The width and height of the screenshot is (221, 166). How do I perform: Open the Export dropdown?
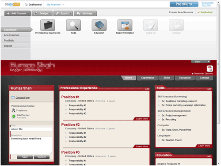pyautogui.click(x=63, y=13)
